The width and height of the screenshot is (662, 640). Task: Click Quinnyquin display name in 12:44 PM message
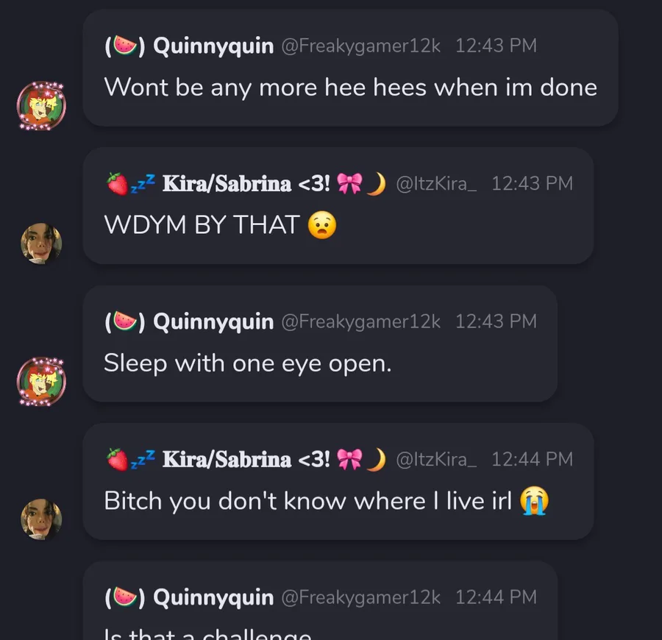[x=213, y=598]
